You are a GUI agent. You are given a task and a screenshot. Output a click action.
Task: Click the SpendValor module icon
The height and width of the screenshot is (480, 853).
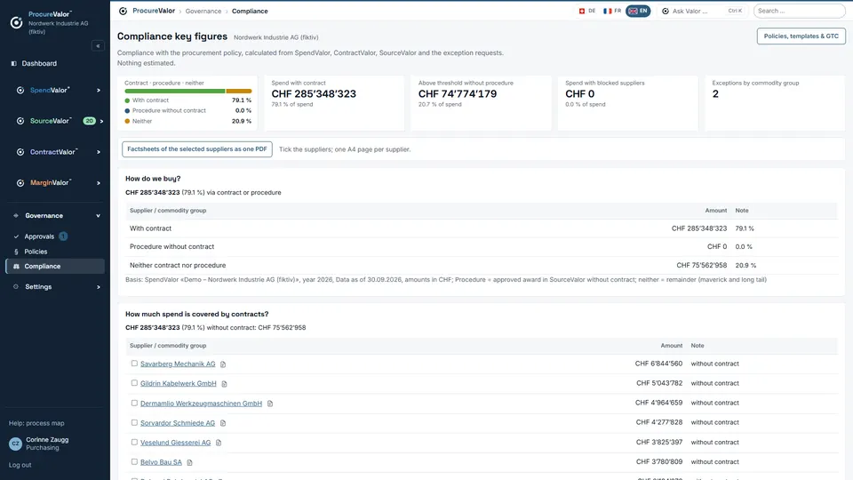pos(20,91)
